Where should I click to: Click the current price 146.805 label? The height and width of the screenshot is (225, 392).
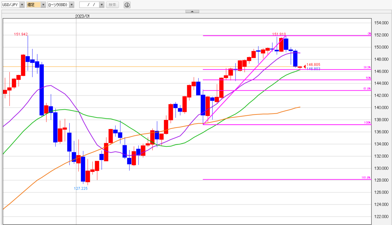point(313,65)
